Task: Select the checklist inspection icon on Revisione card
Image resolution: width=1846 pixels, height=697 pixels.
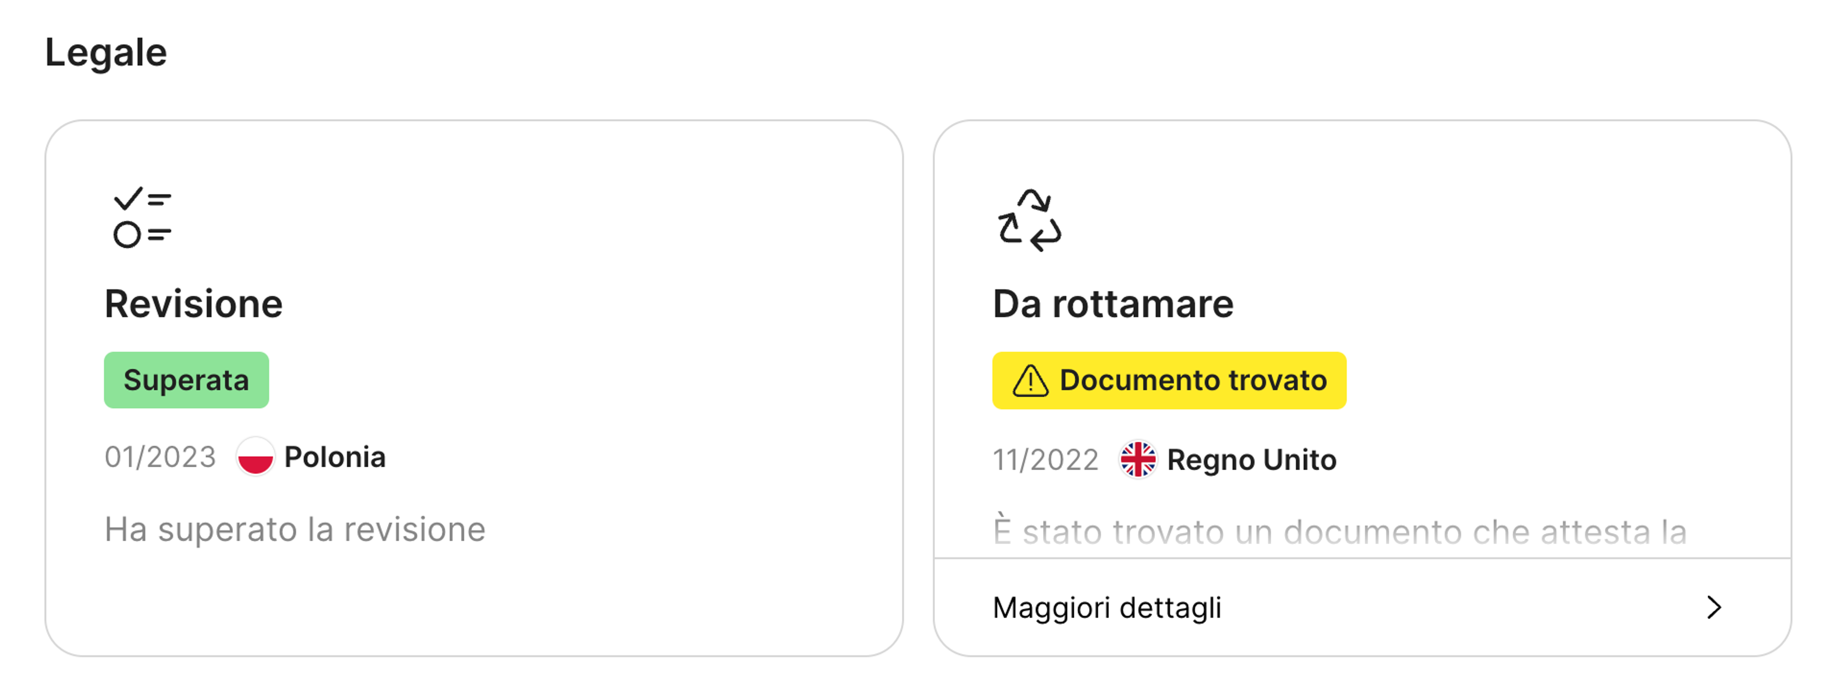Action: coord(140,215)
